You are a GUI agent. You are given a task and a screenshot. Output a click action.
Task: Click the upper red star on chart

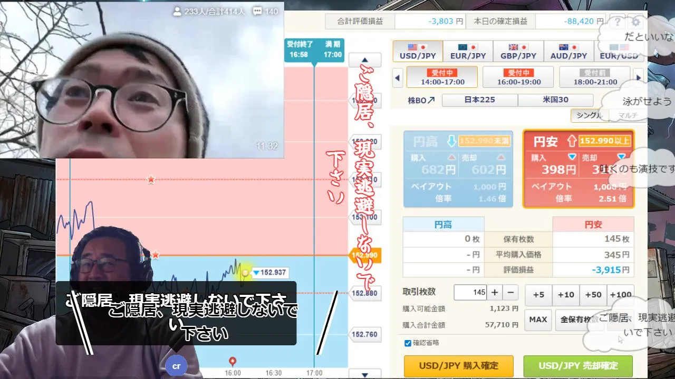click(151, 179)
